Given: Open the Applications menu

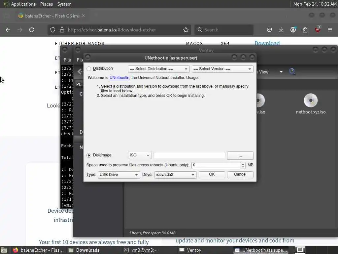Looking at the screenshot, I should tap(23, 4).
